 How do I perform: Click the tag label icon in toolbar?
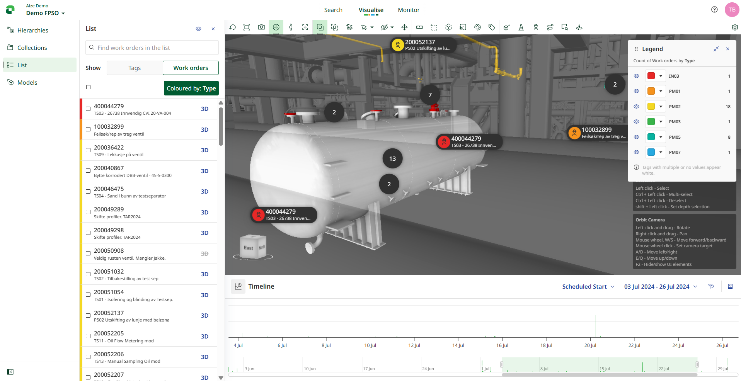click(x=492, y=27)
